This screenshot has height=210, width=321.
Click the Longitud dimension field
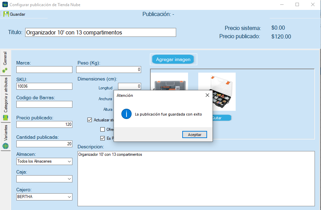point(129,86)
